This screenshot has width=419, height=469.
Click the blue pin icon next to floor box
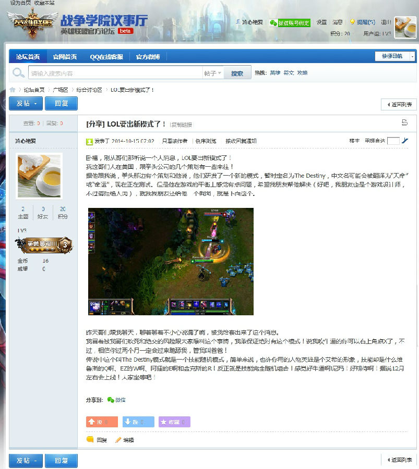(405, 141)
